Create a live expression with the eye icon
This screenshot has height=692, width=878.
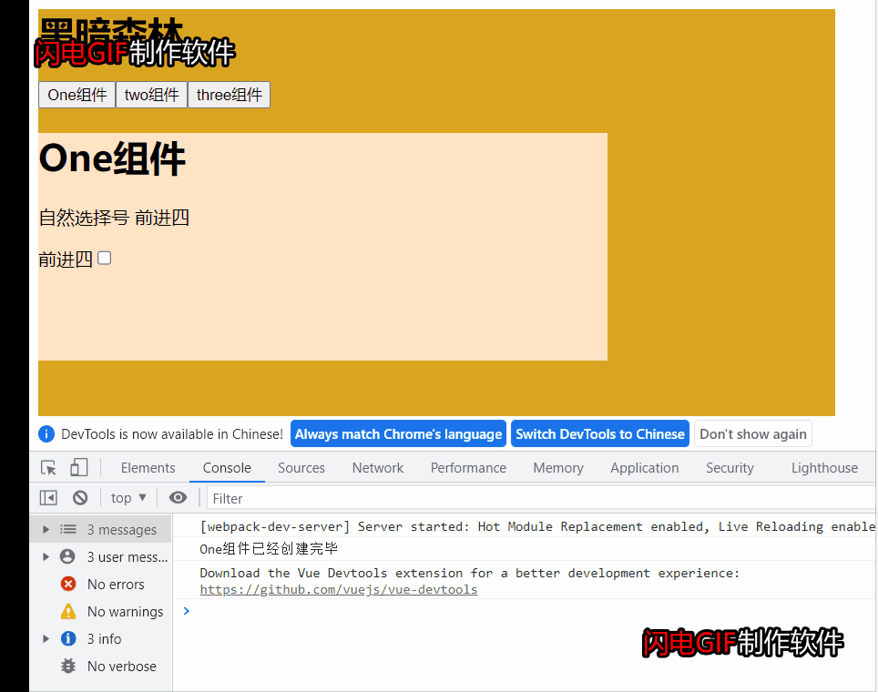coord(178,497)
